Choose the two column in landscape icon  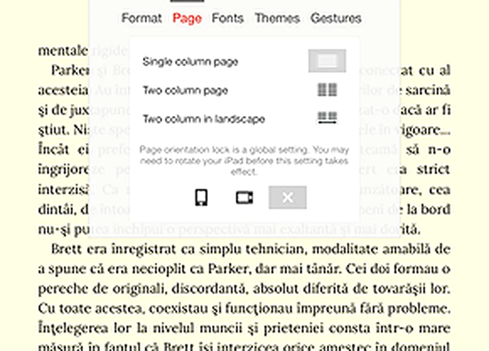coord(327,118)
